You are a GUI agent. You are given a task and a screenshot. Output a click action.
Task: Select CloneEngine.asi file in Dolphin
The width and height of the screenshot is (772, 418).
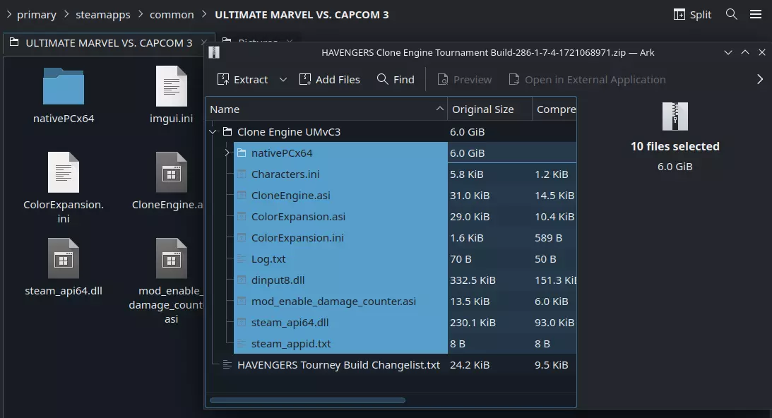pos(167,182)
